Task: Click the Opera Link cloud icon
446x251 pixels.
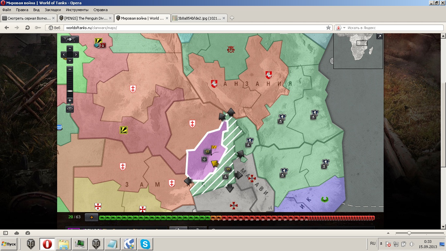Action: click(x=17, y=233)
